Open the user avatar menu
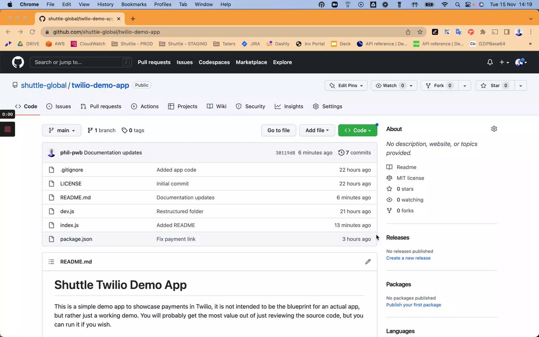539x337 pixels. pos(521,62)
